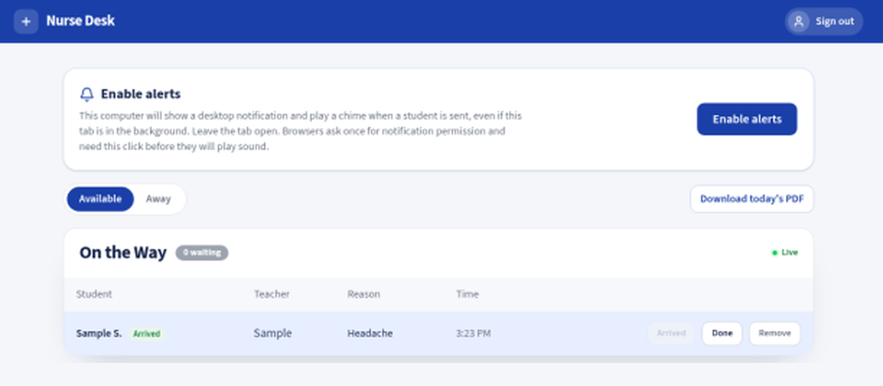Mark Sample S. as Done

tap(722, 333)
